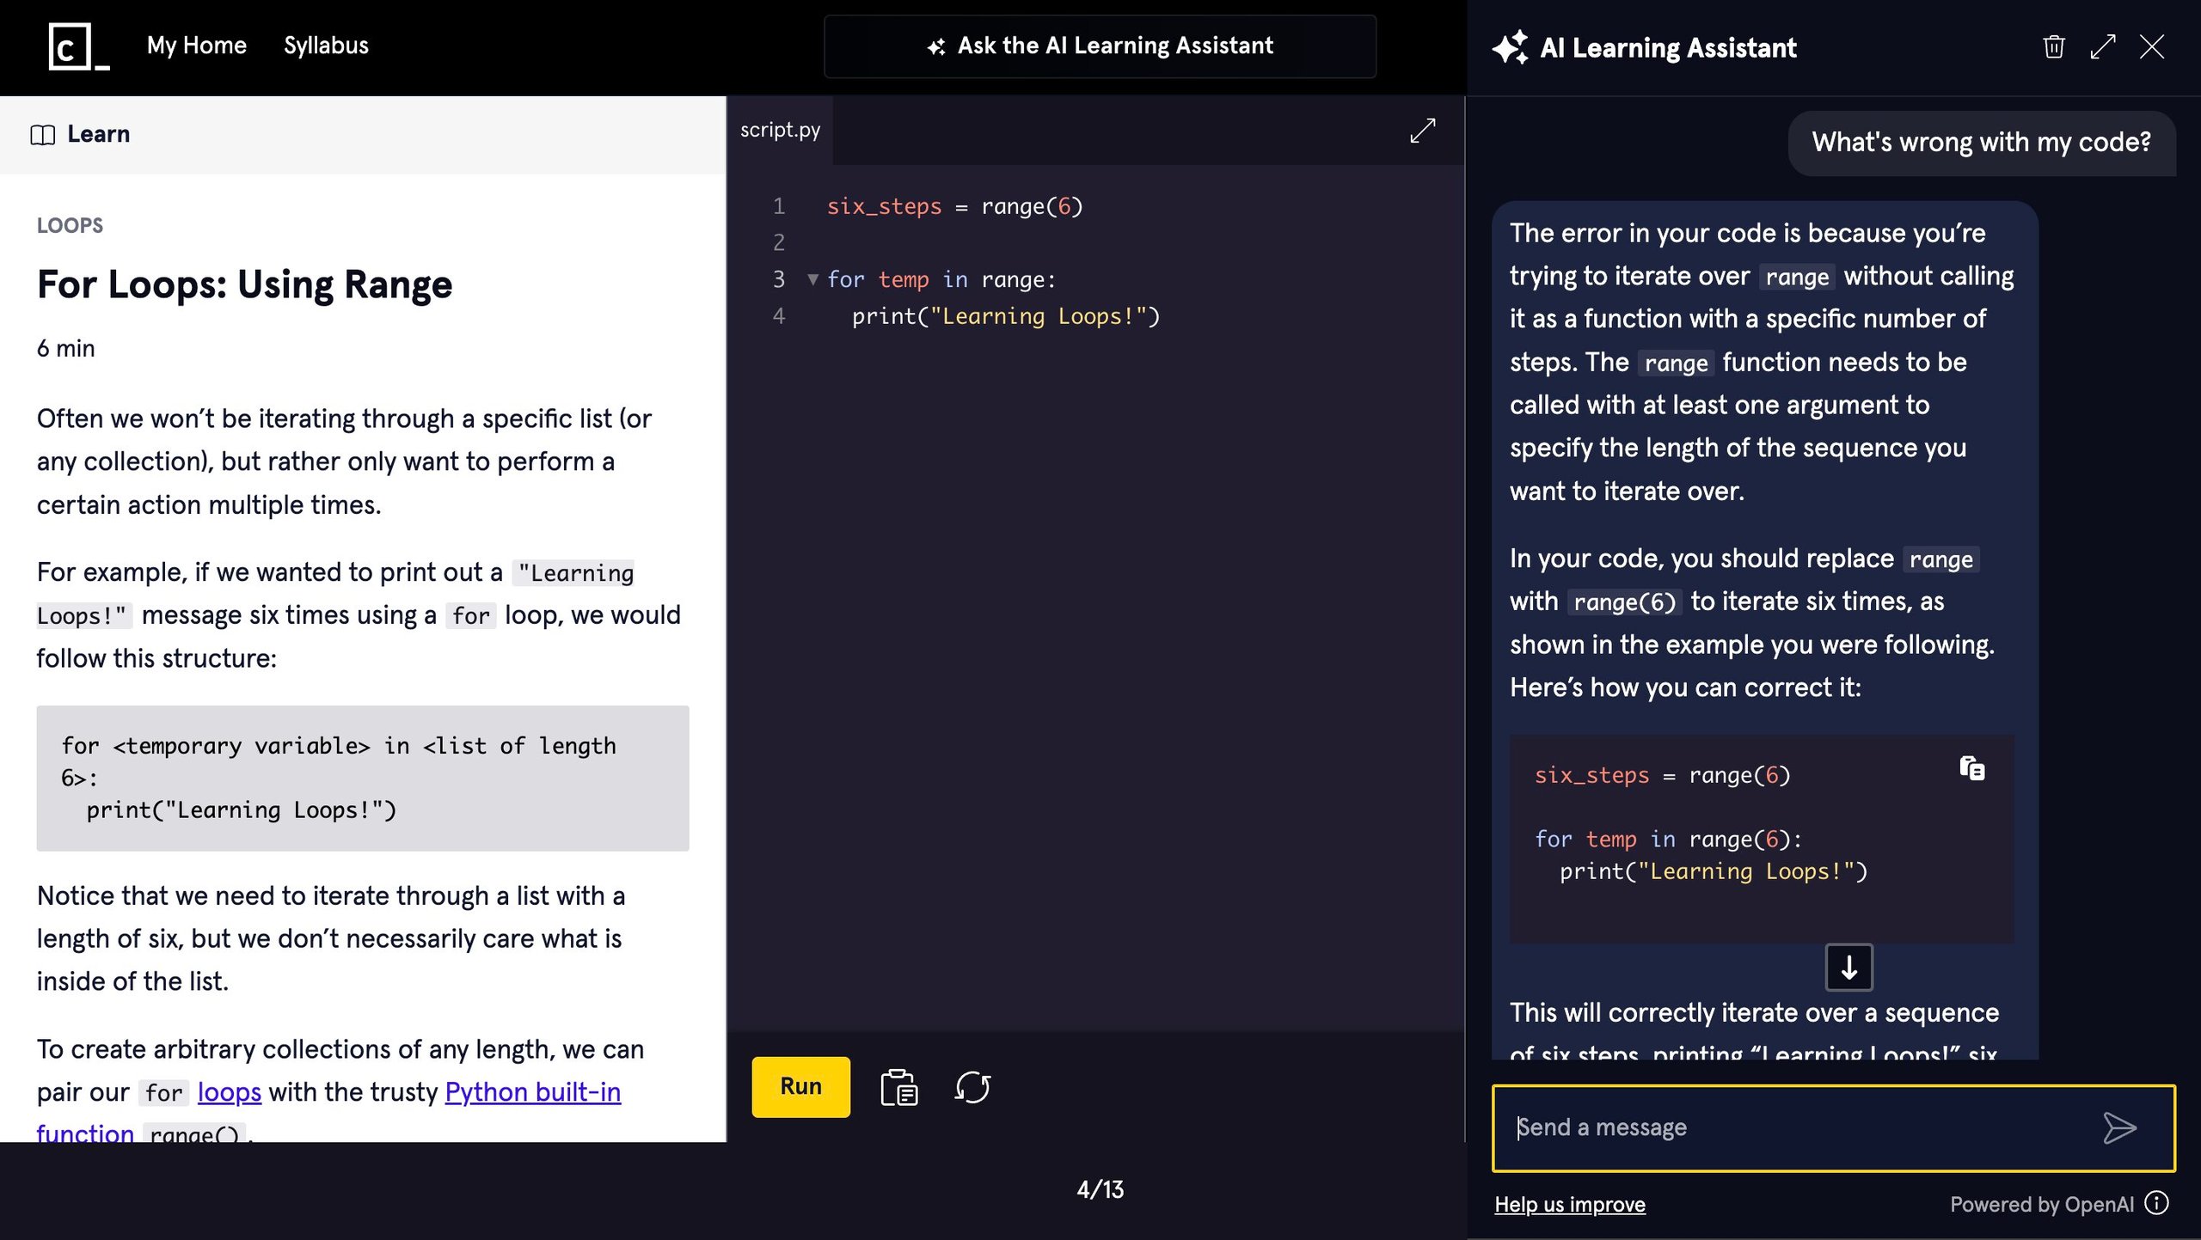Open My Home navigation item
Viewport: 2201px width, 1240px height.
[196, 45]
